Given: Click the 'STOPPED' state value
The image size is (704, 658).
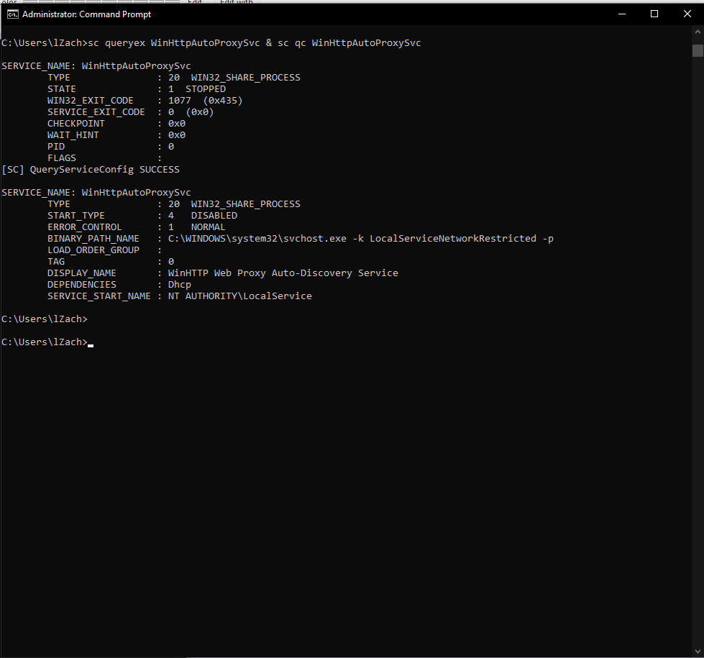Looking at the screenshot, I should [x=206, y=89].
